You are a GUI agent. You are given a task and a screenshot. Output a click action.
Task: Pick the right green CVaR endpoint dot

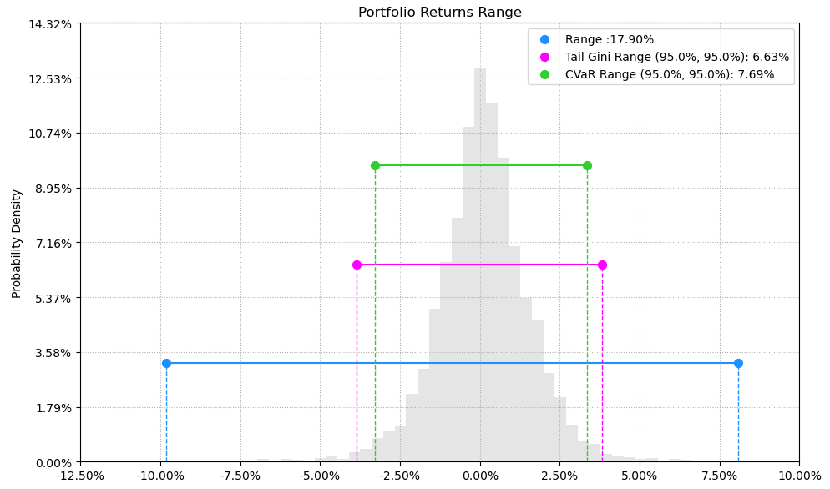click(x=587, y=165)
